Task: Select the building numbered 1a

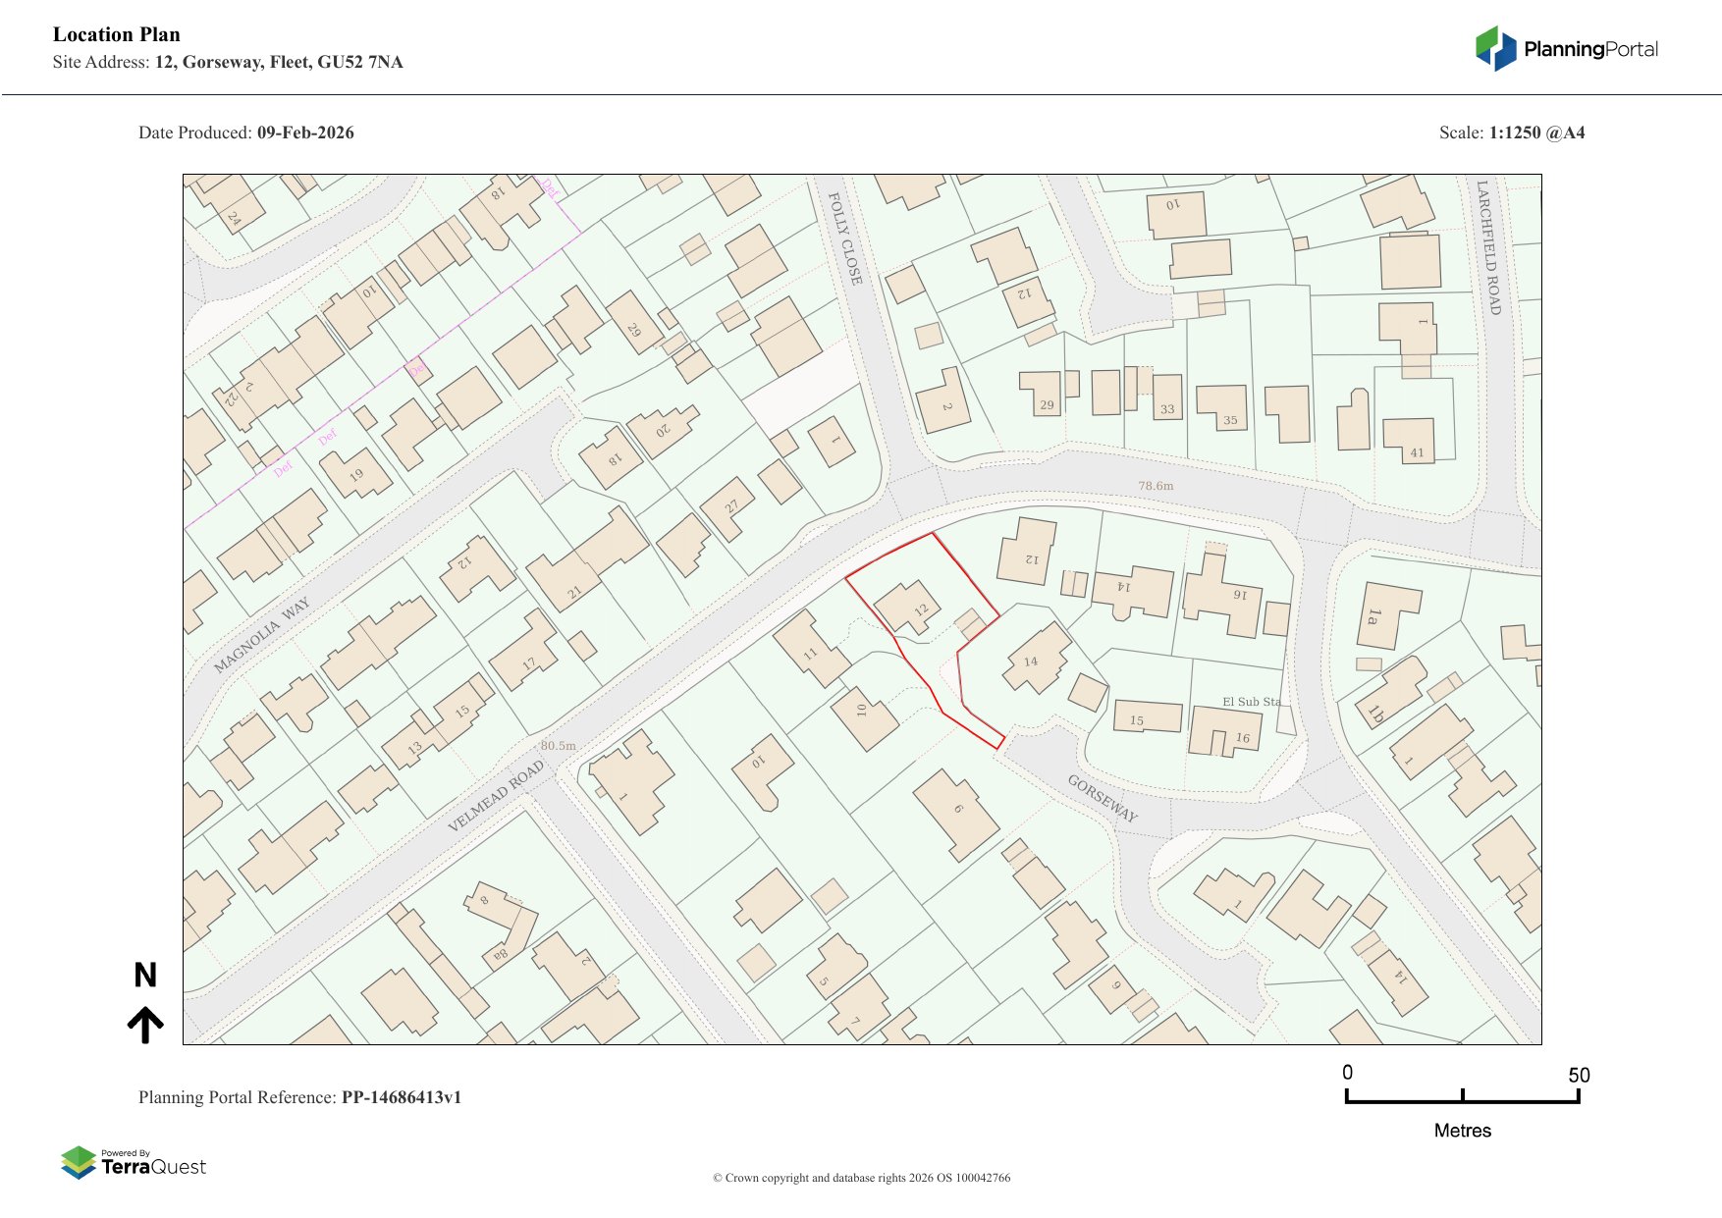Action: point(1388,615)
